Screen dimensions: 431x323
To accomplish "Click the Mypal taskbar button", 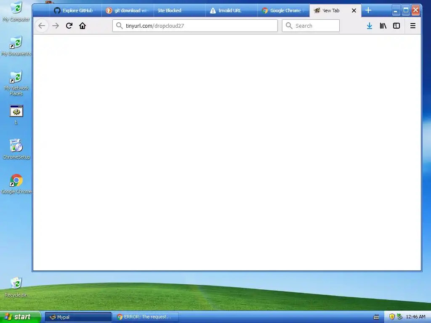I will [78, 317].
